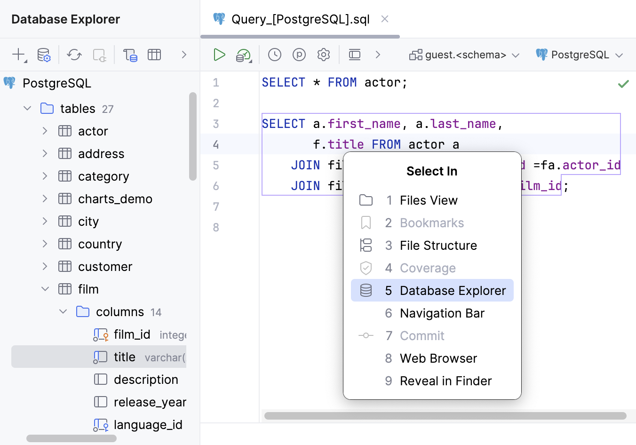Open the guest.<schema> session dropdown
This screenshot has width=636, height=445.
[464, 55]
